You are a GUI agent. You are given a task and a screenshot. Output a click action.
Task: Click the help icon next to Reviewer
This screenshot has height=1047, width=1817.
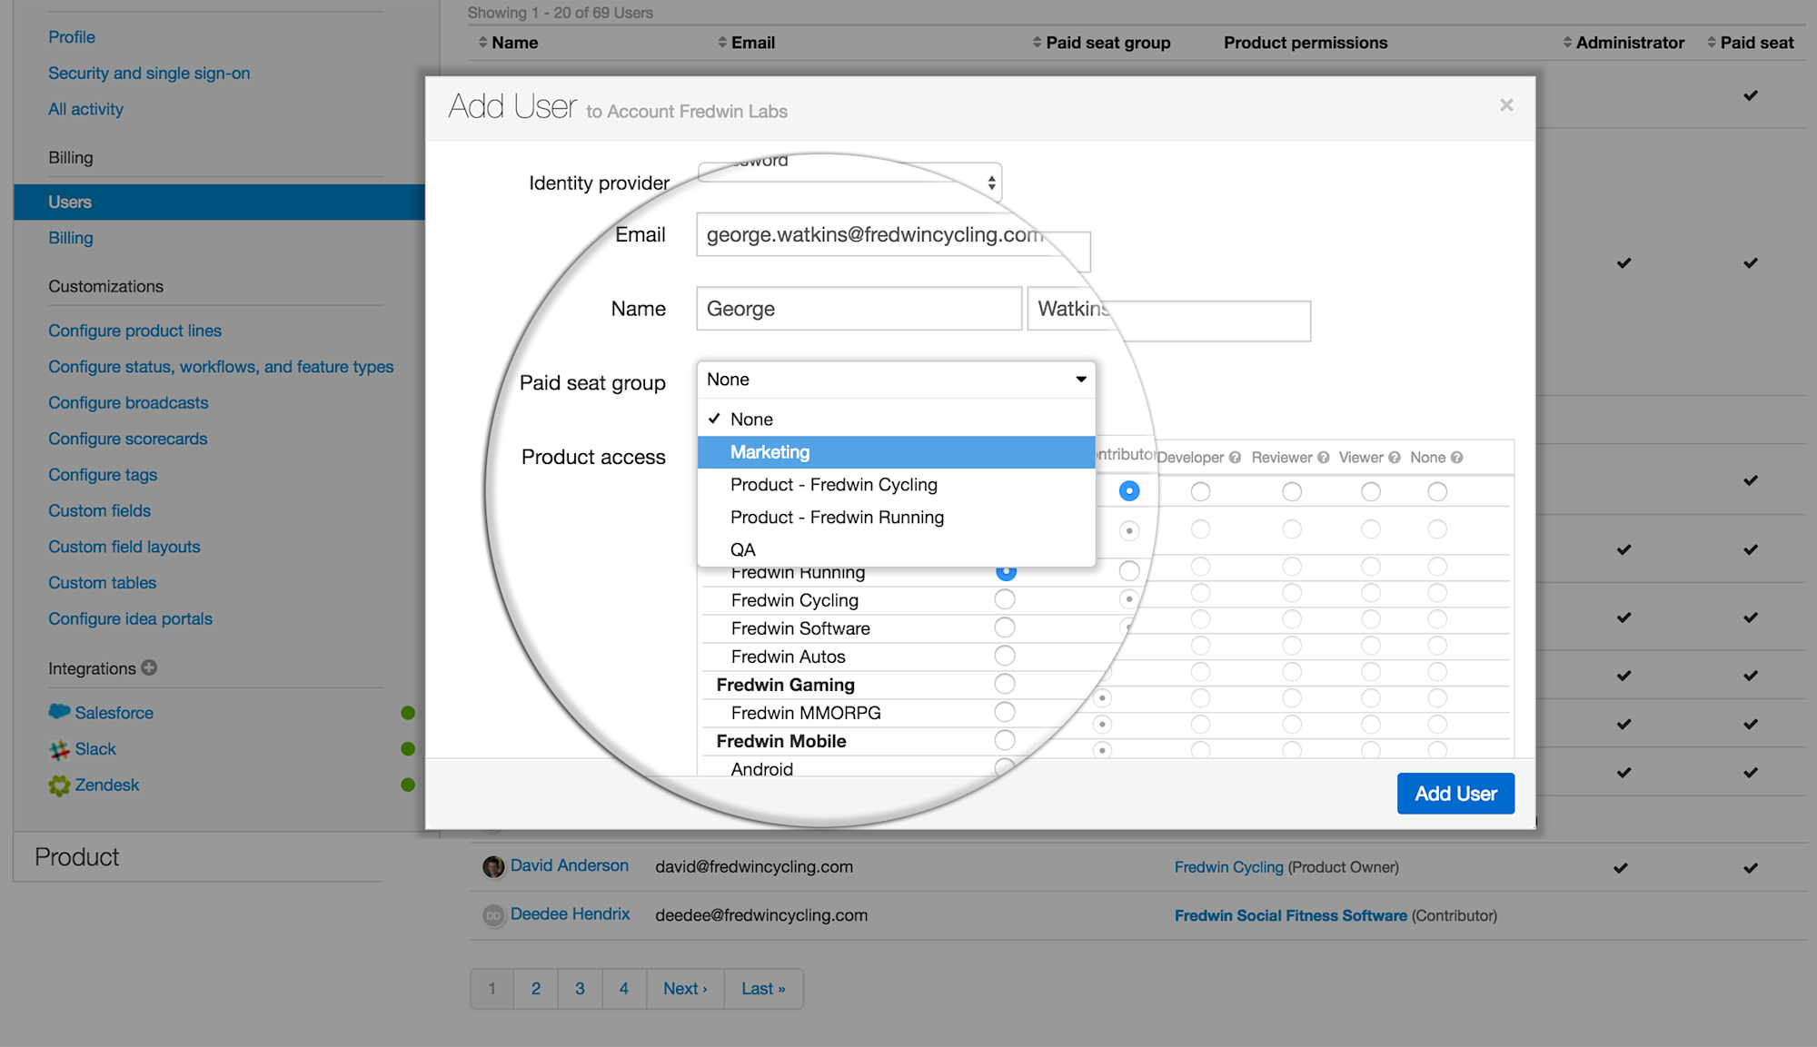(x=1324, y=457)
